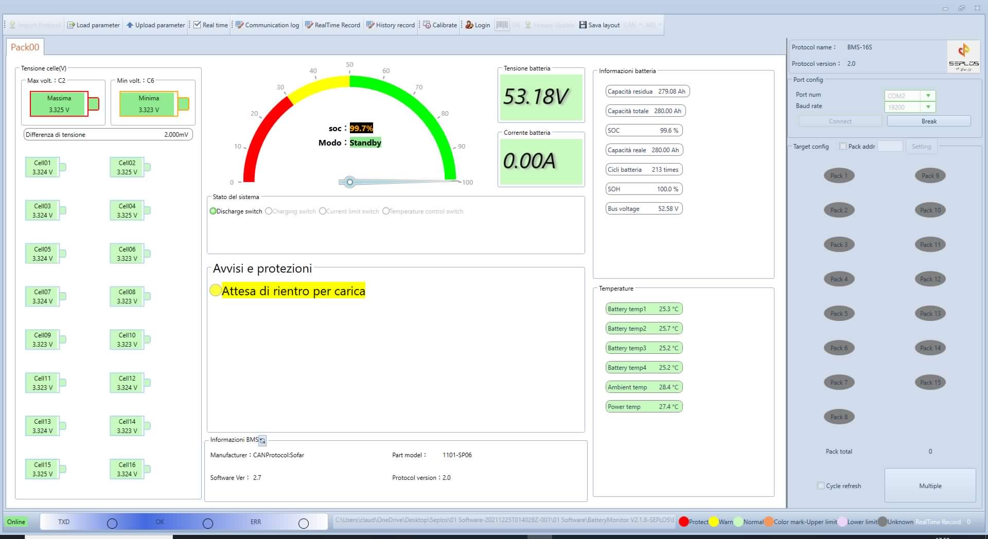This screenshot has width=988, height=539.
Task: Click the Calibrate tool icon
Action: coord(427,25)
